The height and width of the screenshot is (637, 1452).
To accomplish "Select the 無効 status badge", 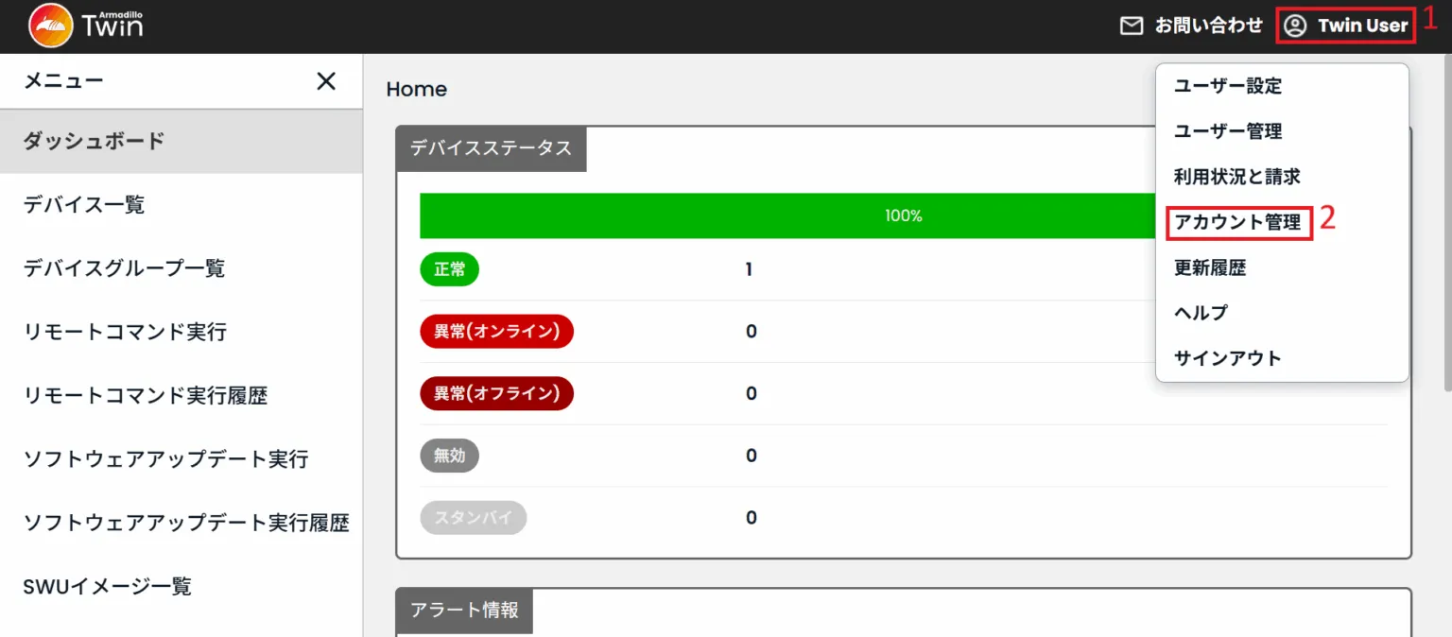I will point(449,456).
